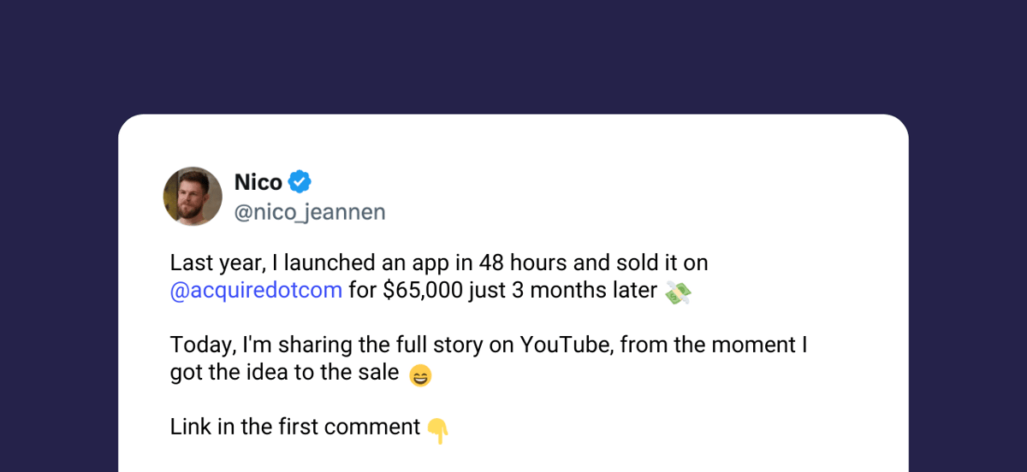The width and height of the screenshot is (1027, 472).
Task: Click the flying money emoji
Action: [678, 292]
